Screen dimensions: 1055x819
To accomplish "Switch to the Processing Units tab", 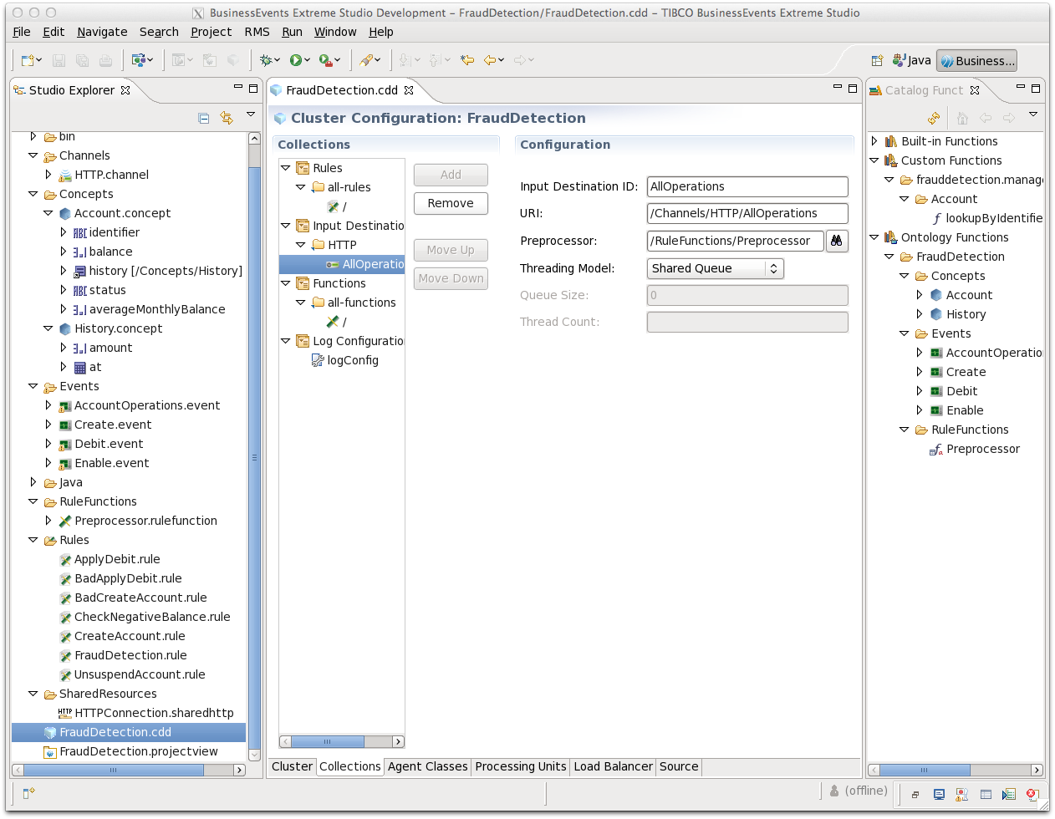I will click(x=521, y=766).
